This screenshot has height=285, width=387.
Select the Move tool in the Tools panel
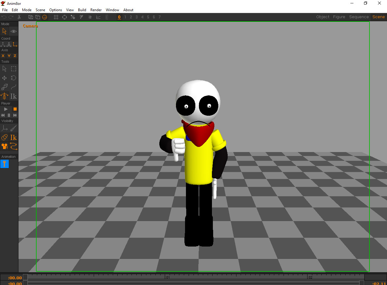click(x=4, y=78)
